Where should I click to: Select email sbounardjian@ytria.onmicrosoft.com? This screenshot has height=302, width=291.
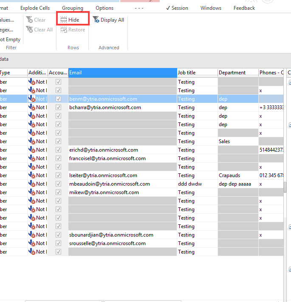coord(111,235)
